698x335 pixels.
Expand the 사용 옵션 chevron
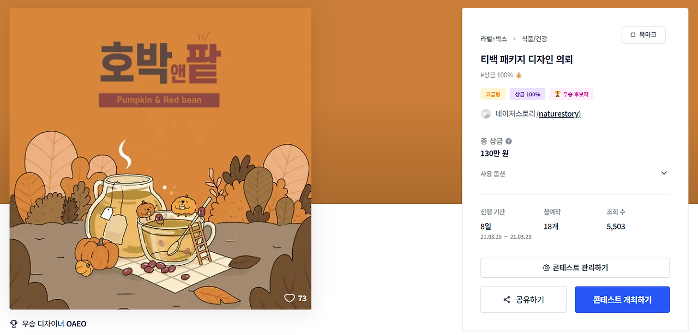click(x=664, y=173)
